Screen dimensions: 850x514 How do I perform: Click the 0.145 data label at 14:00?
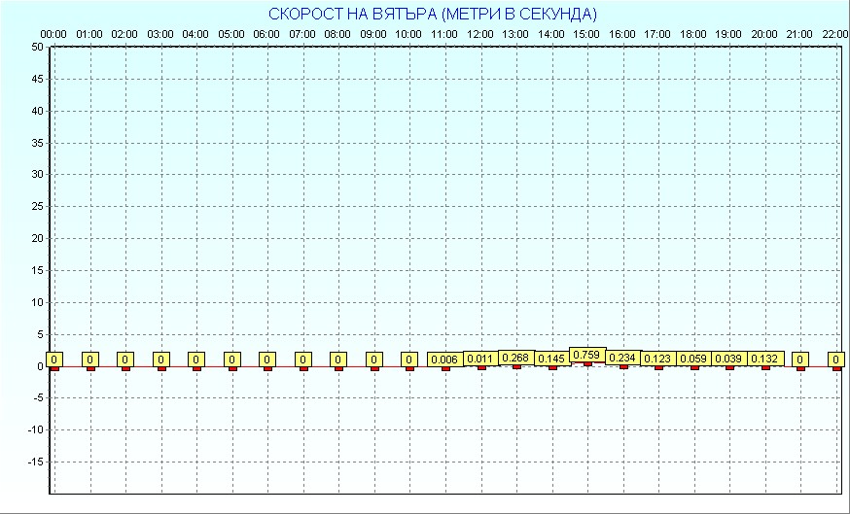(x=551, y=359)
